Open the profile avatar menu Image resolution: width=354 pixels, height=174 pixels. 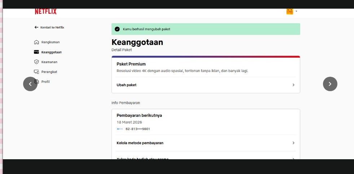coord(290,12)
